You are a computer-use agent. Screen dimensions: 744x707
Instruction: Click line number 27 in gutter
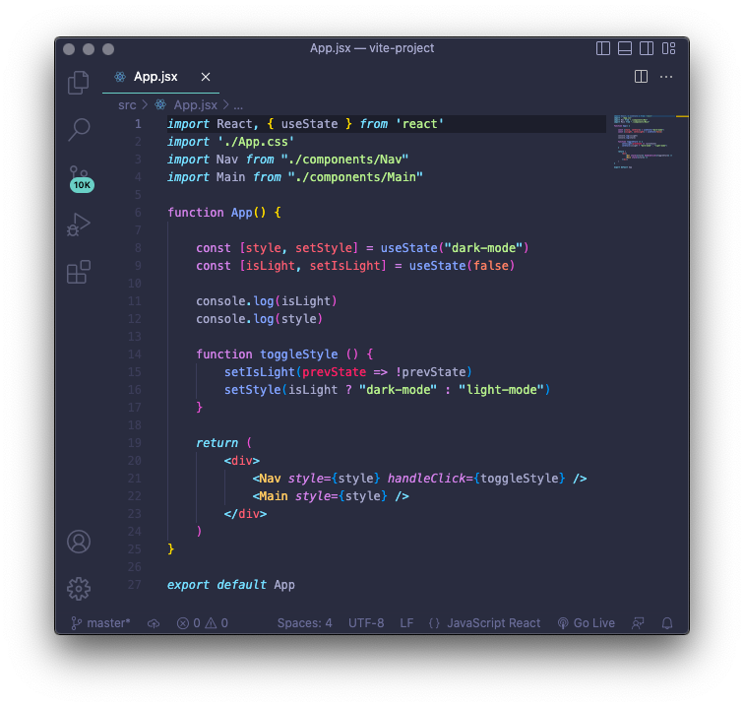(134, 585)
